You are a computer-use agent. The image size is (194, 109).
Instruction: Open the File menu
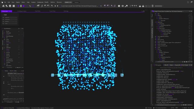pos(5,2)
